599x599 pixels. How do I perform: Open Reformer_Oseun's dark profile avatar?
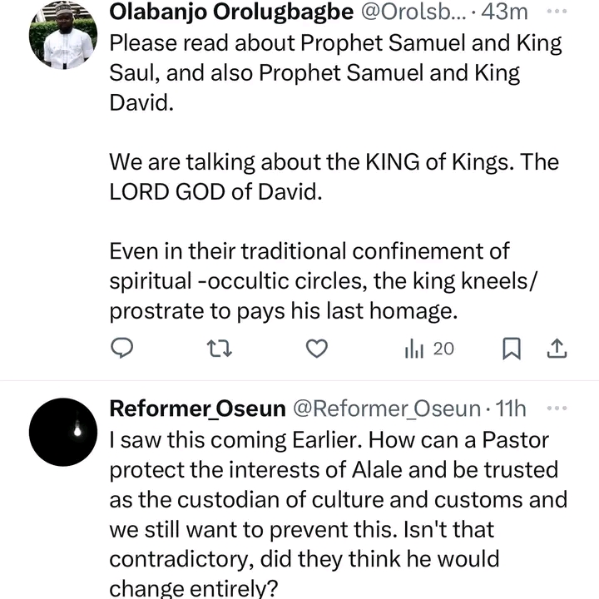63,431
